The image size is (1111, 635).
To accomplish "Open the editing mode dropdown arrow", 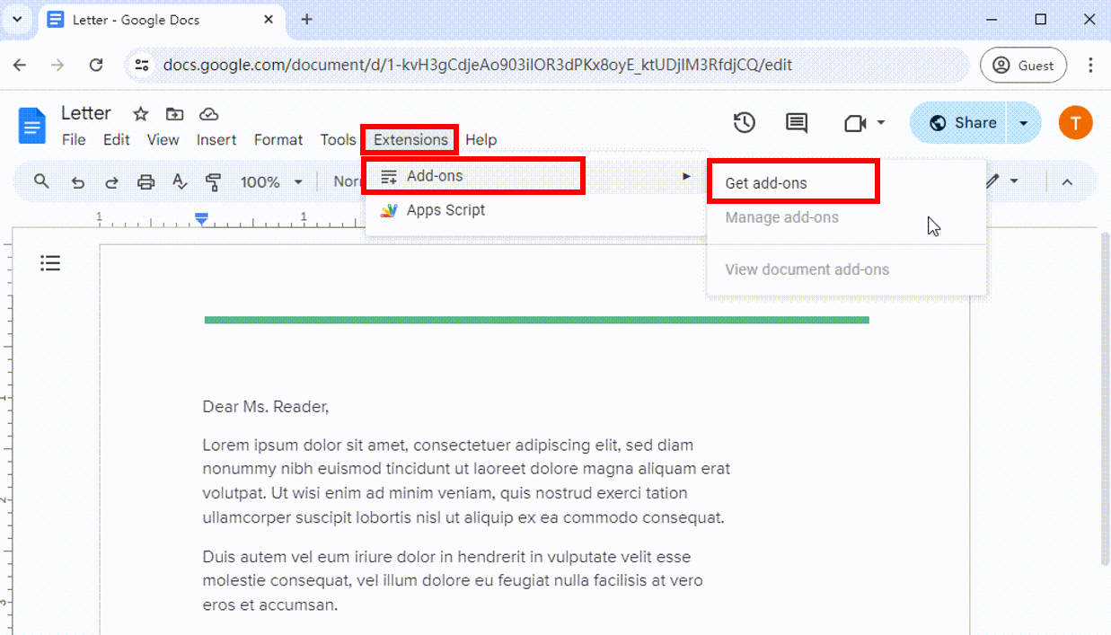I will click(x=1014, y=181).
